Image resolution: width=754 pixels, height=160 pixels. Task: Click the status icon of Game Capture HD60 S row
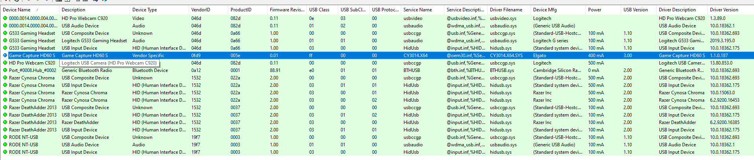click(x=5, y=56)
